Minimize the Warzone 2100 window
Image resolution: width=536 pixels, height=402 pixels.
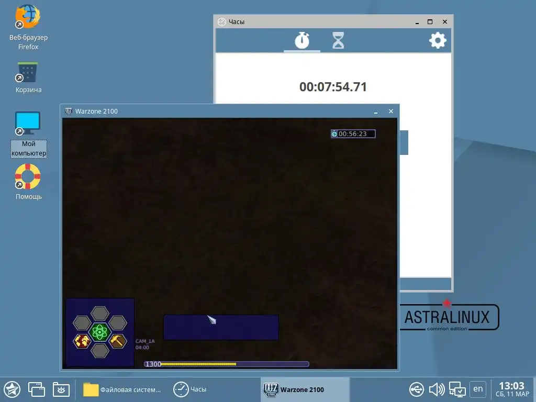376,111
